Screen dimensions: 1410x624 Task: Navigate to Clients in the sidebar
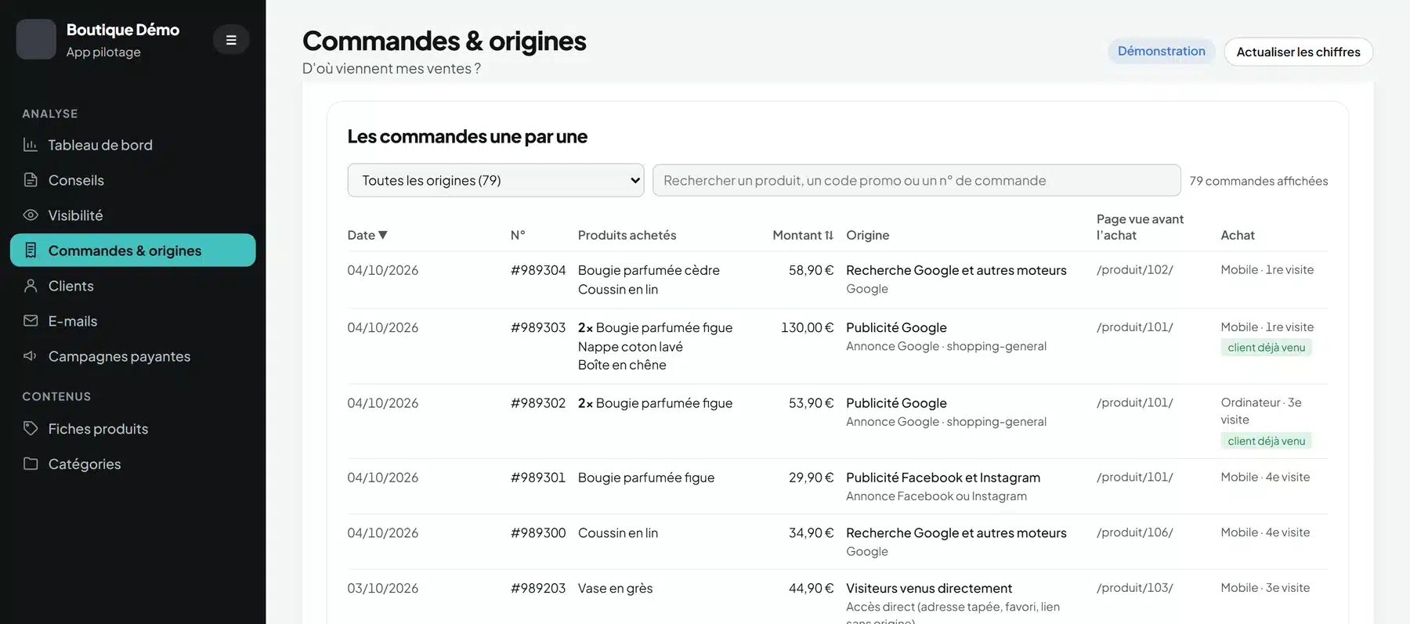point(133,286)
